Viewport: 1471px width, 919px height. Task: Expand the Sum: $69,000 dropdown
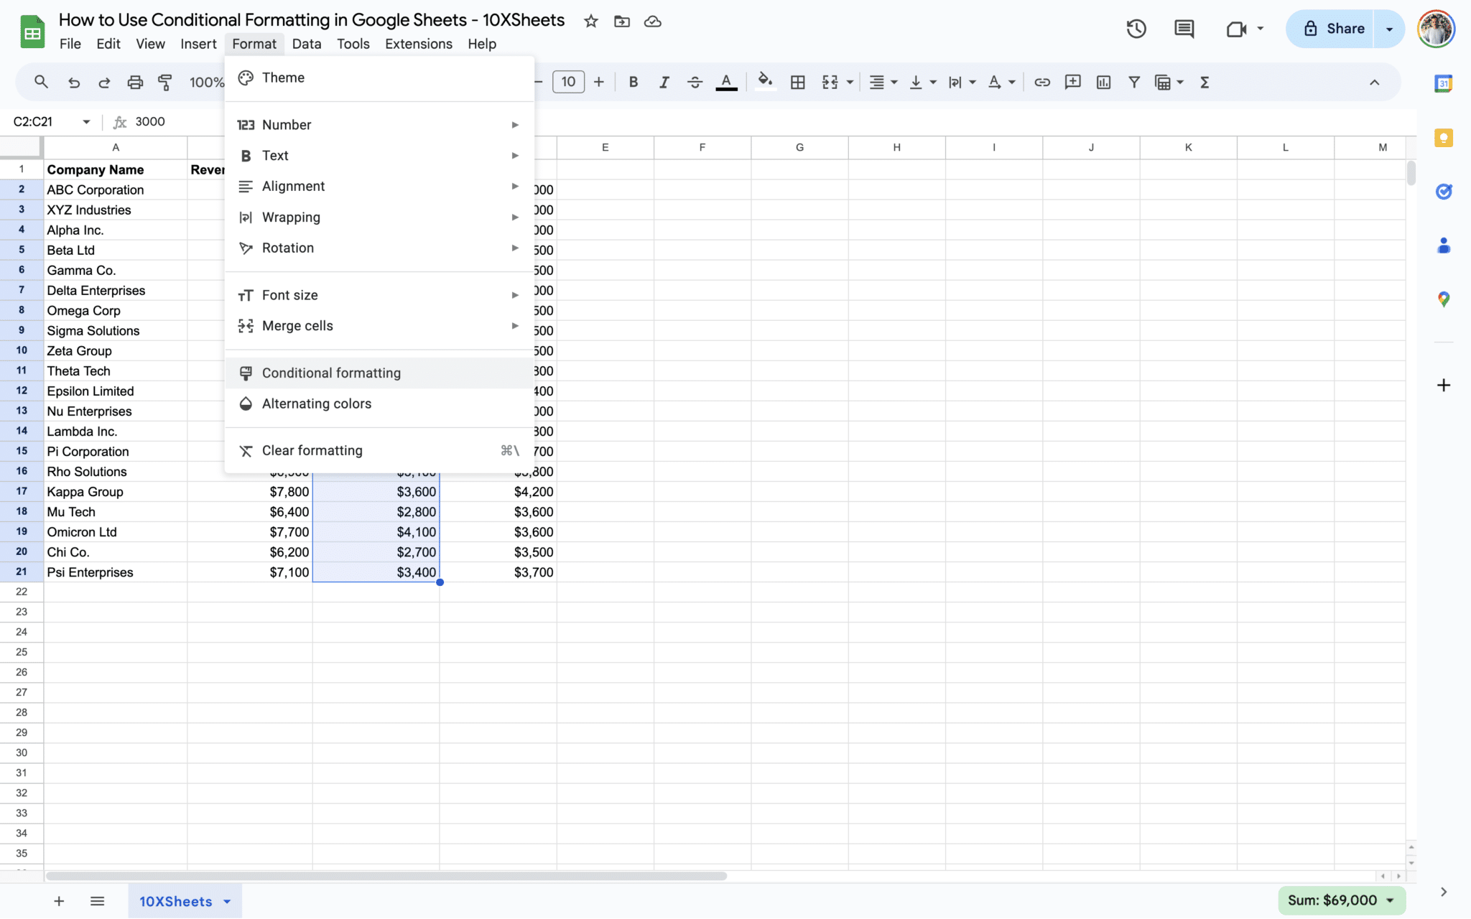point(1390,900)
